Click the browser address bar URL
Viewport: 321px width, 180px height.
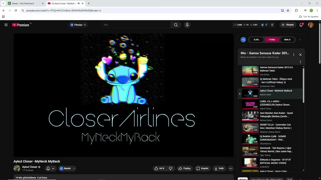63,10
